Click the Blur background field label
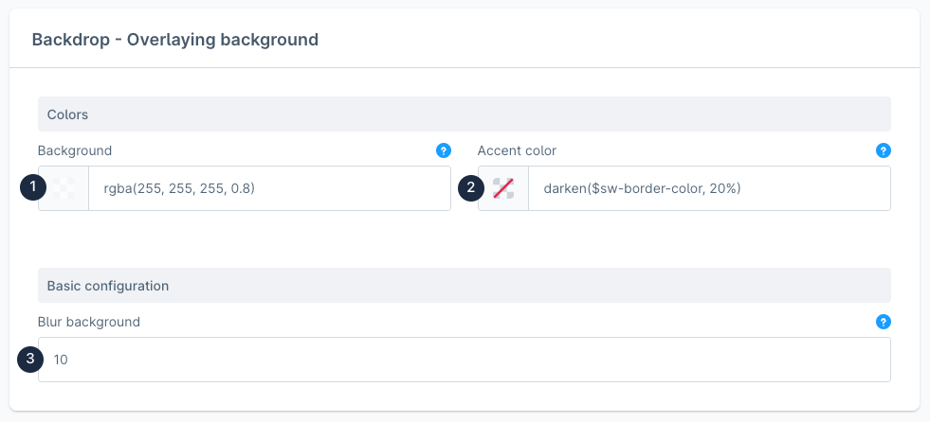The height and width of the screenshot is (422, 930). point(89,322)
